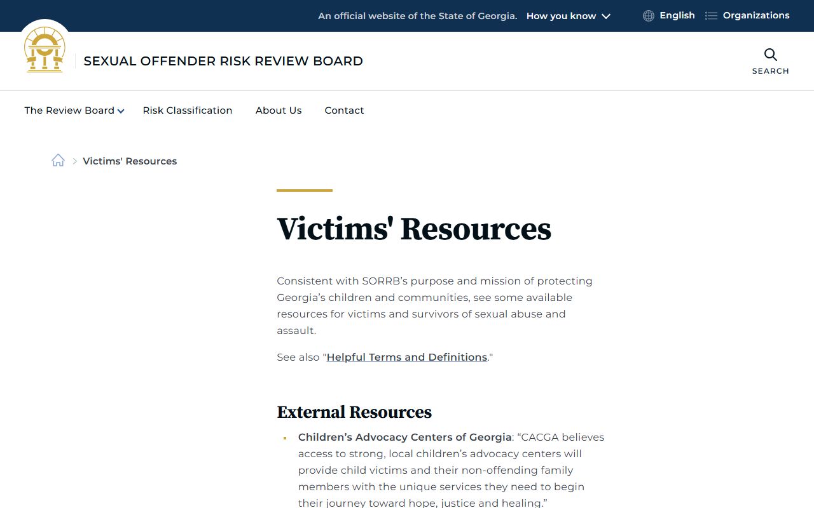Click the SEARCH label

coord(771,71)
